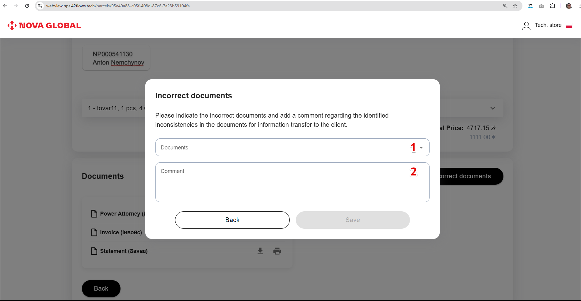The height and width of the screenshot is (301, 581).
Task: Open the browser Extensions puzzle icon
Action: [x=552, y=6]
